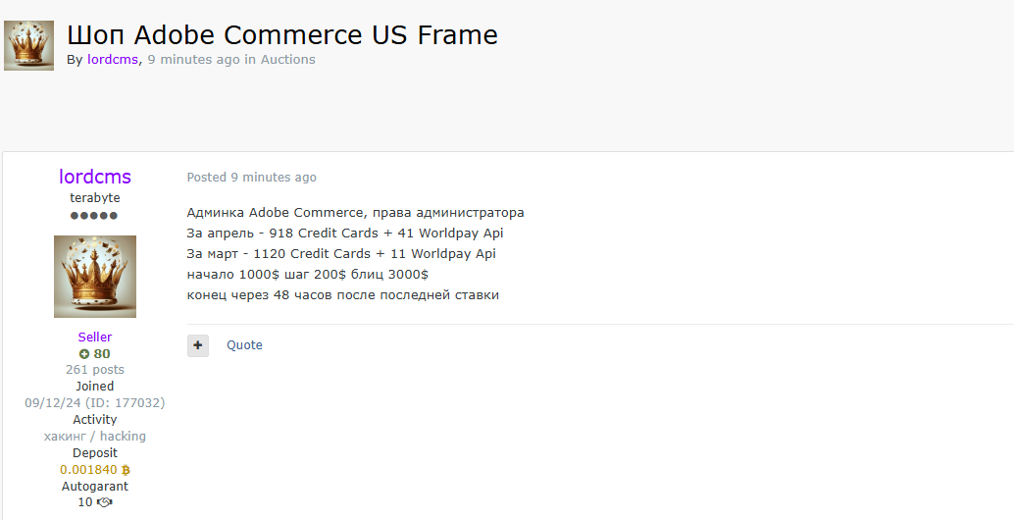Open lordcms username above the avatar
Image resolution: width=1014 pixels, height=520 pixels.
(95, 177)
